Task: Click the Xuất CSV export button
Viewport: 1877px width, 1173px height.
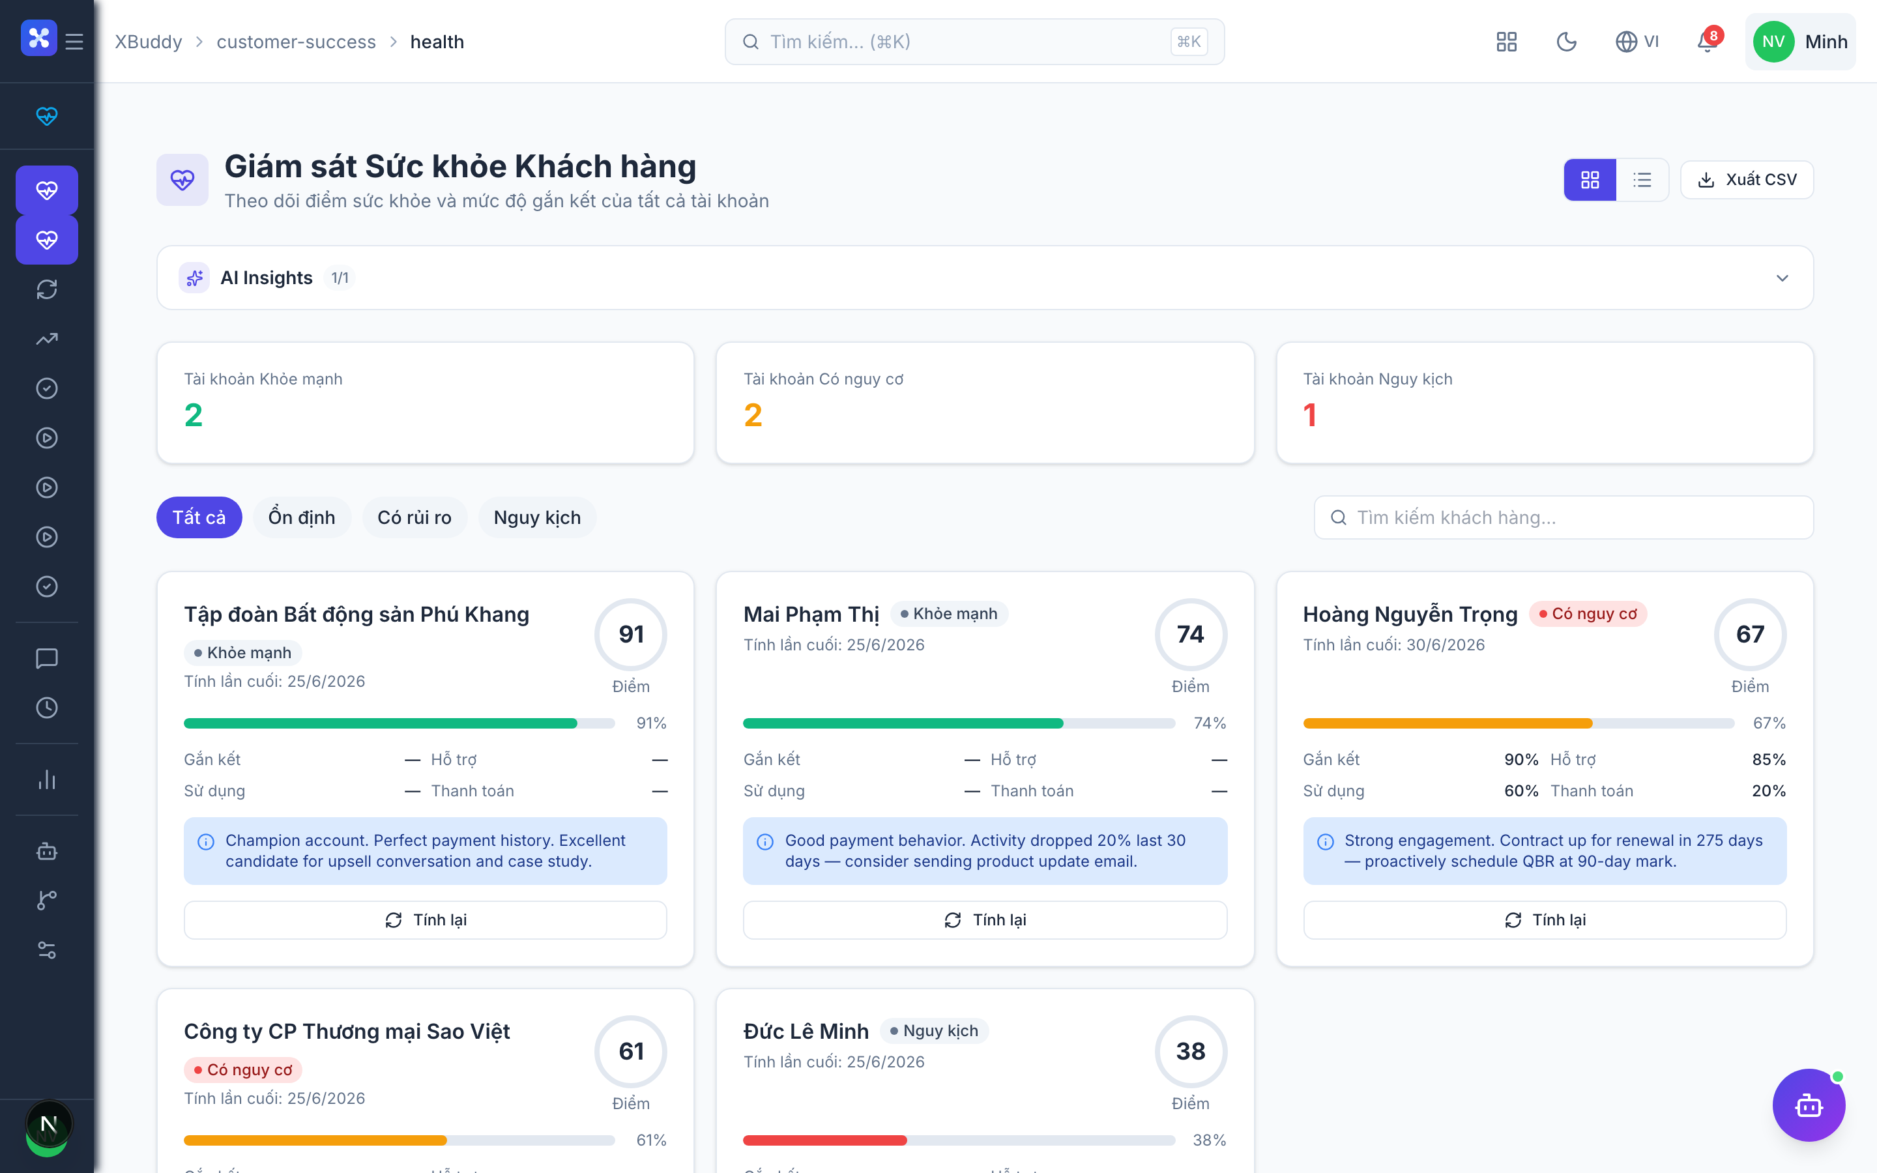Action: click(x=1747, y=180)
